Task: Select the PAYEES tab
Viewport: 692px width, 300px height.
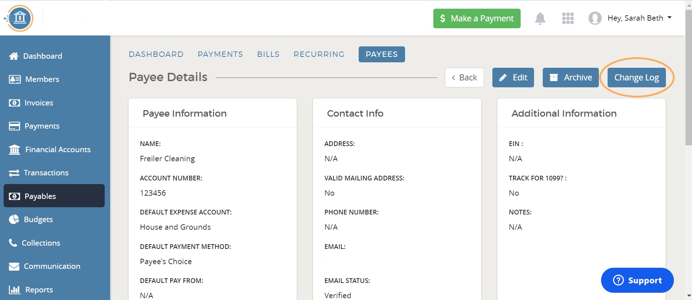Action: tap(382, 54)
